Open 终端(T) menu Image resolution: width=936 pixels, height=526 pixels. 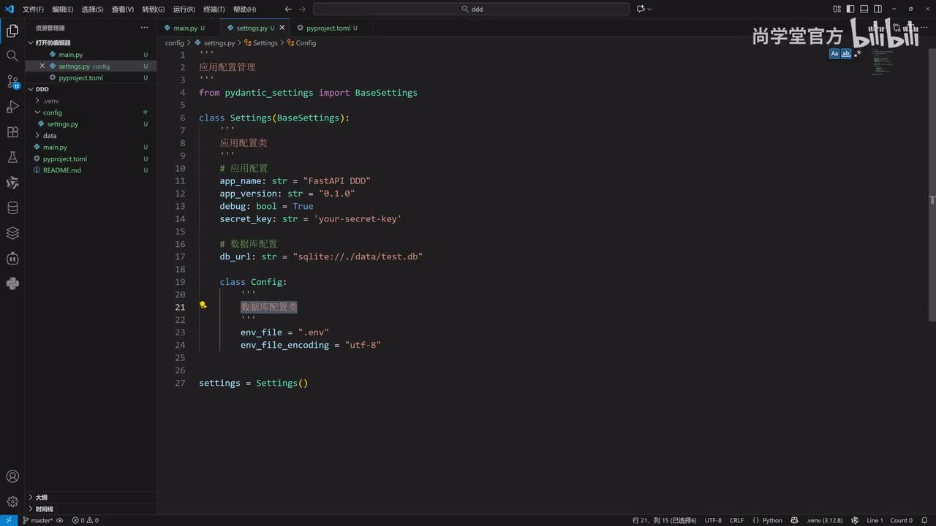(x=214, y=9)
